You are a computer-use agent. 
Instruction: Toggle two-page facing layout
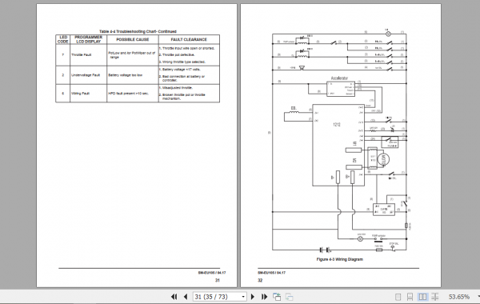pyautogui.click(x=422, y=297)
